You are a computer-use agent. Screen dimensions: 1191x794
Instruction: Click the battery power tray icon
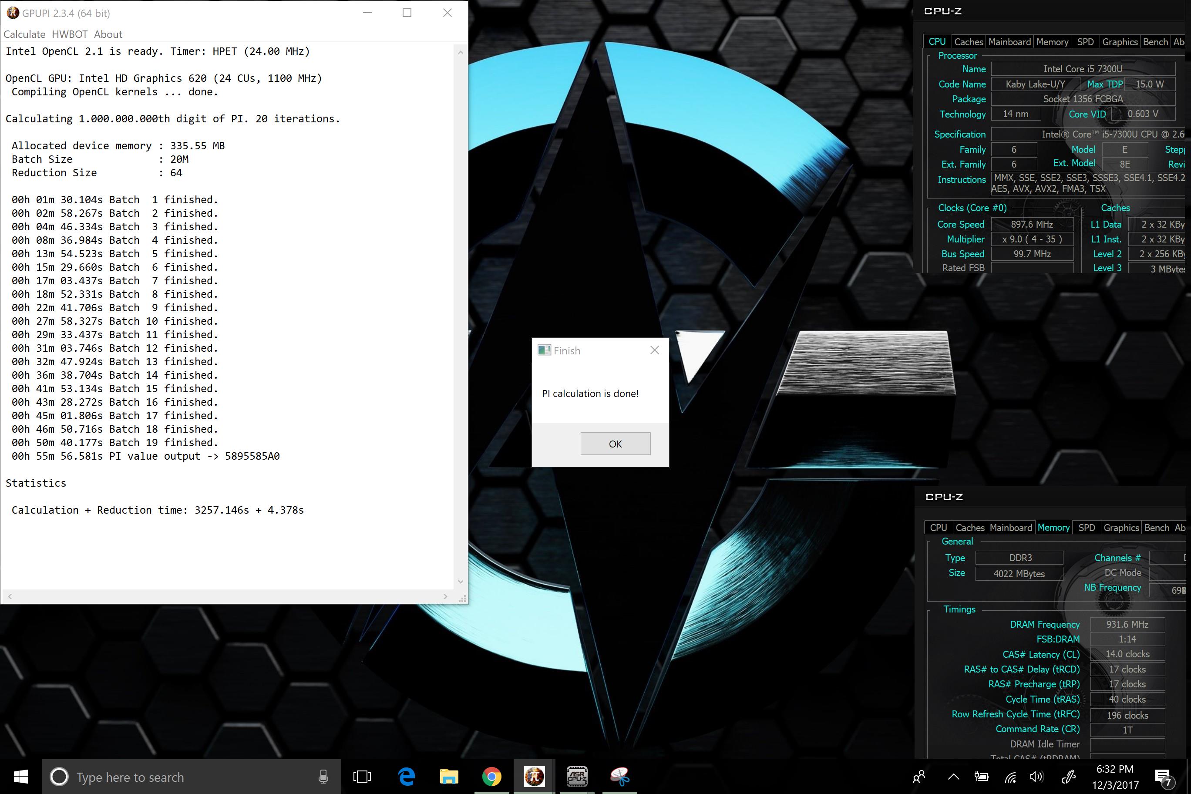tap(981, 776)
